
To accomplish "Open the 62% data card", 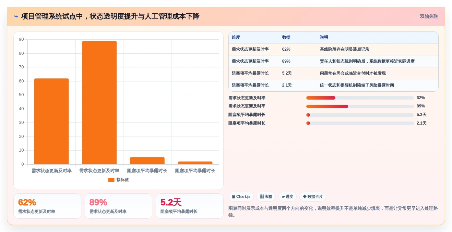I will point(47,206).
